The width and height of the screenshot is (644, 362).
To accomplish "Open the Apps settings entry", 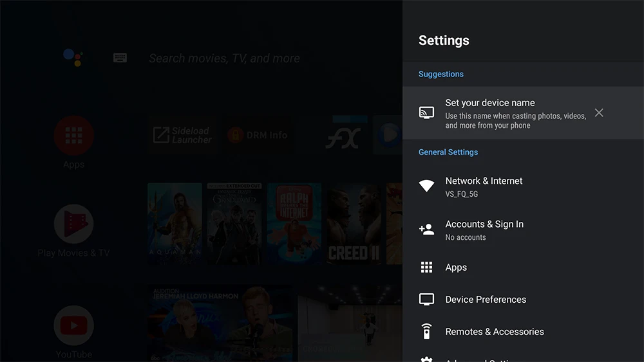I will coord(523,267).
